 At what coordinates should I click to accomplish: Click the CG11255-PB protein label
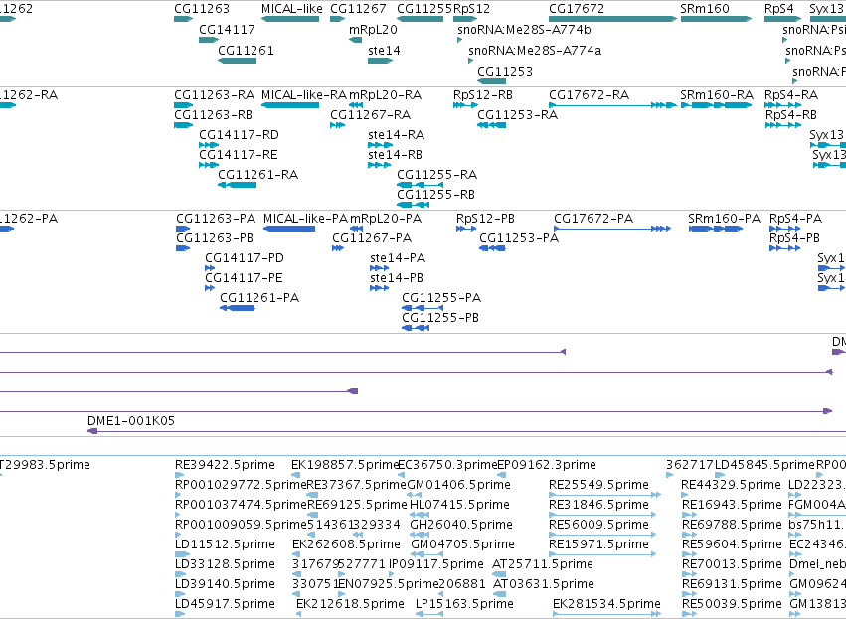tap(439, 318)
